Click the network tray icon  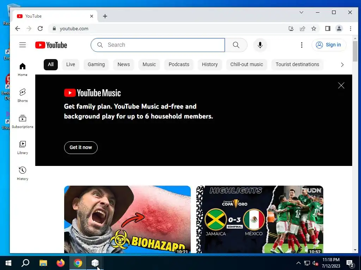(x=307, y=263)
